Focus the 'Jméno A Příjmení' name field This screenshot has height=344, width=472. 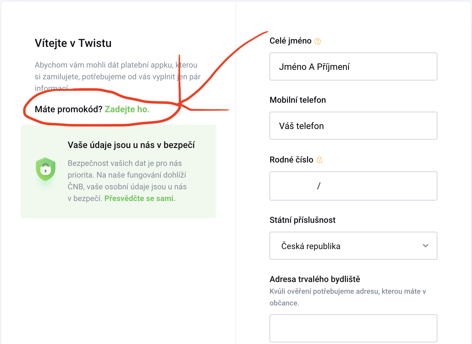(x=353, y=67)
